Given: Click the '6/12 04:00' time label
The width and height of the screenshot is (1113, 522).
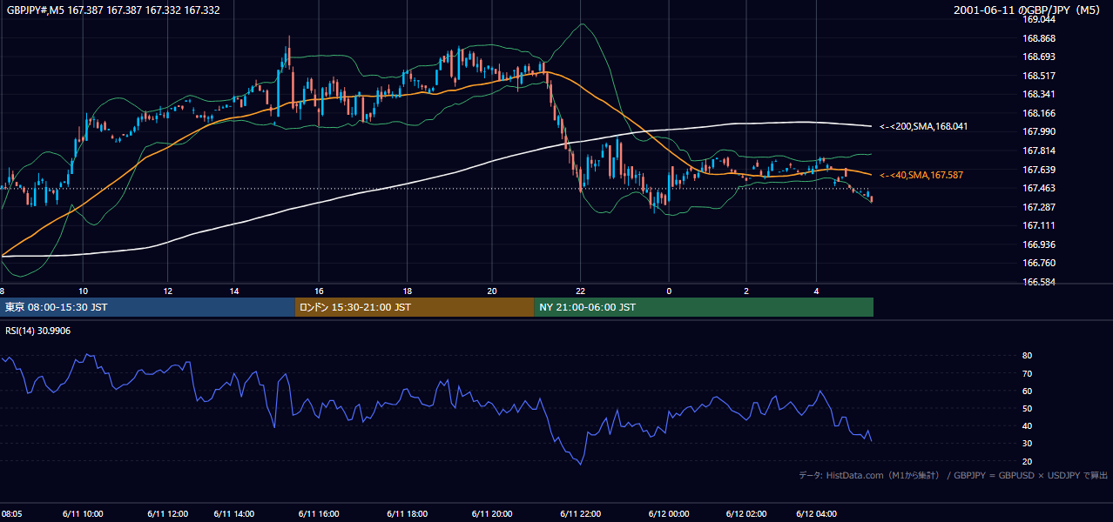Looking at the screenshot, I should (x=816, y=514).
